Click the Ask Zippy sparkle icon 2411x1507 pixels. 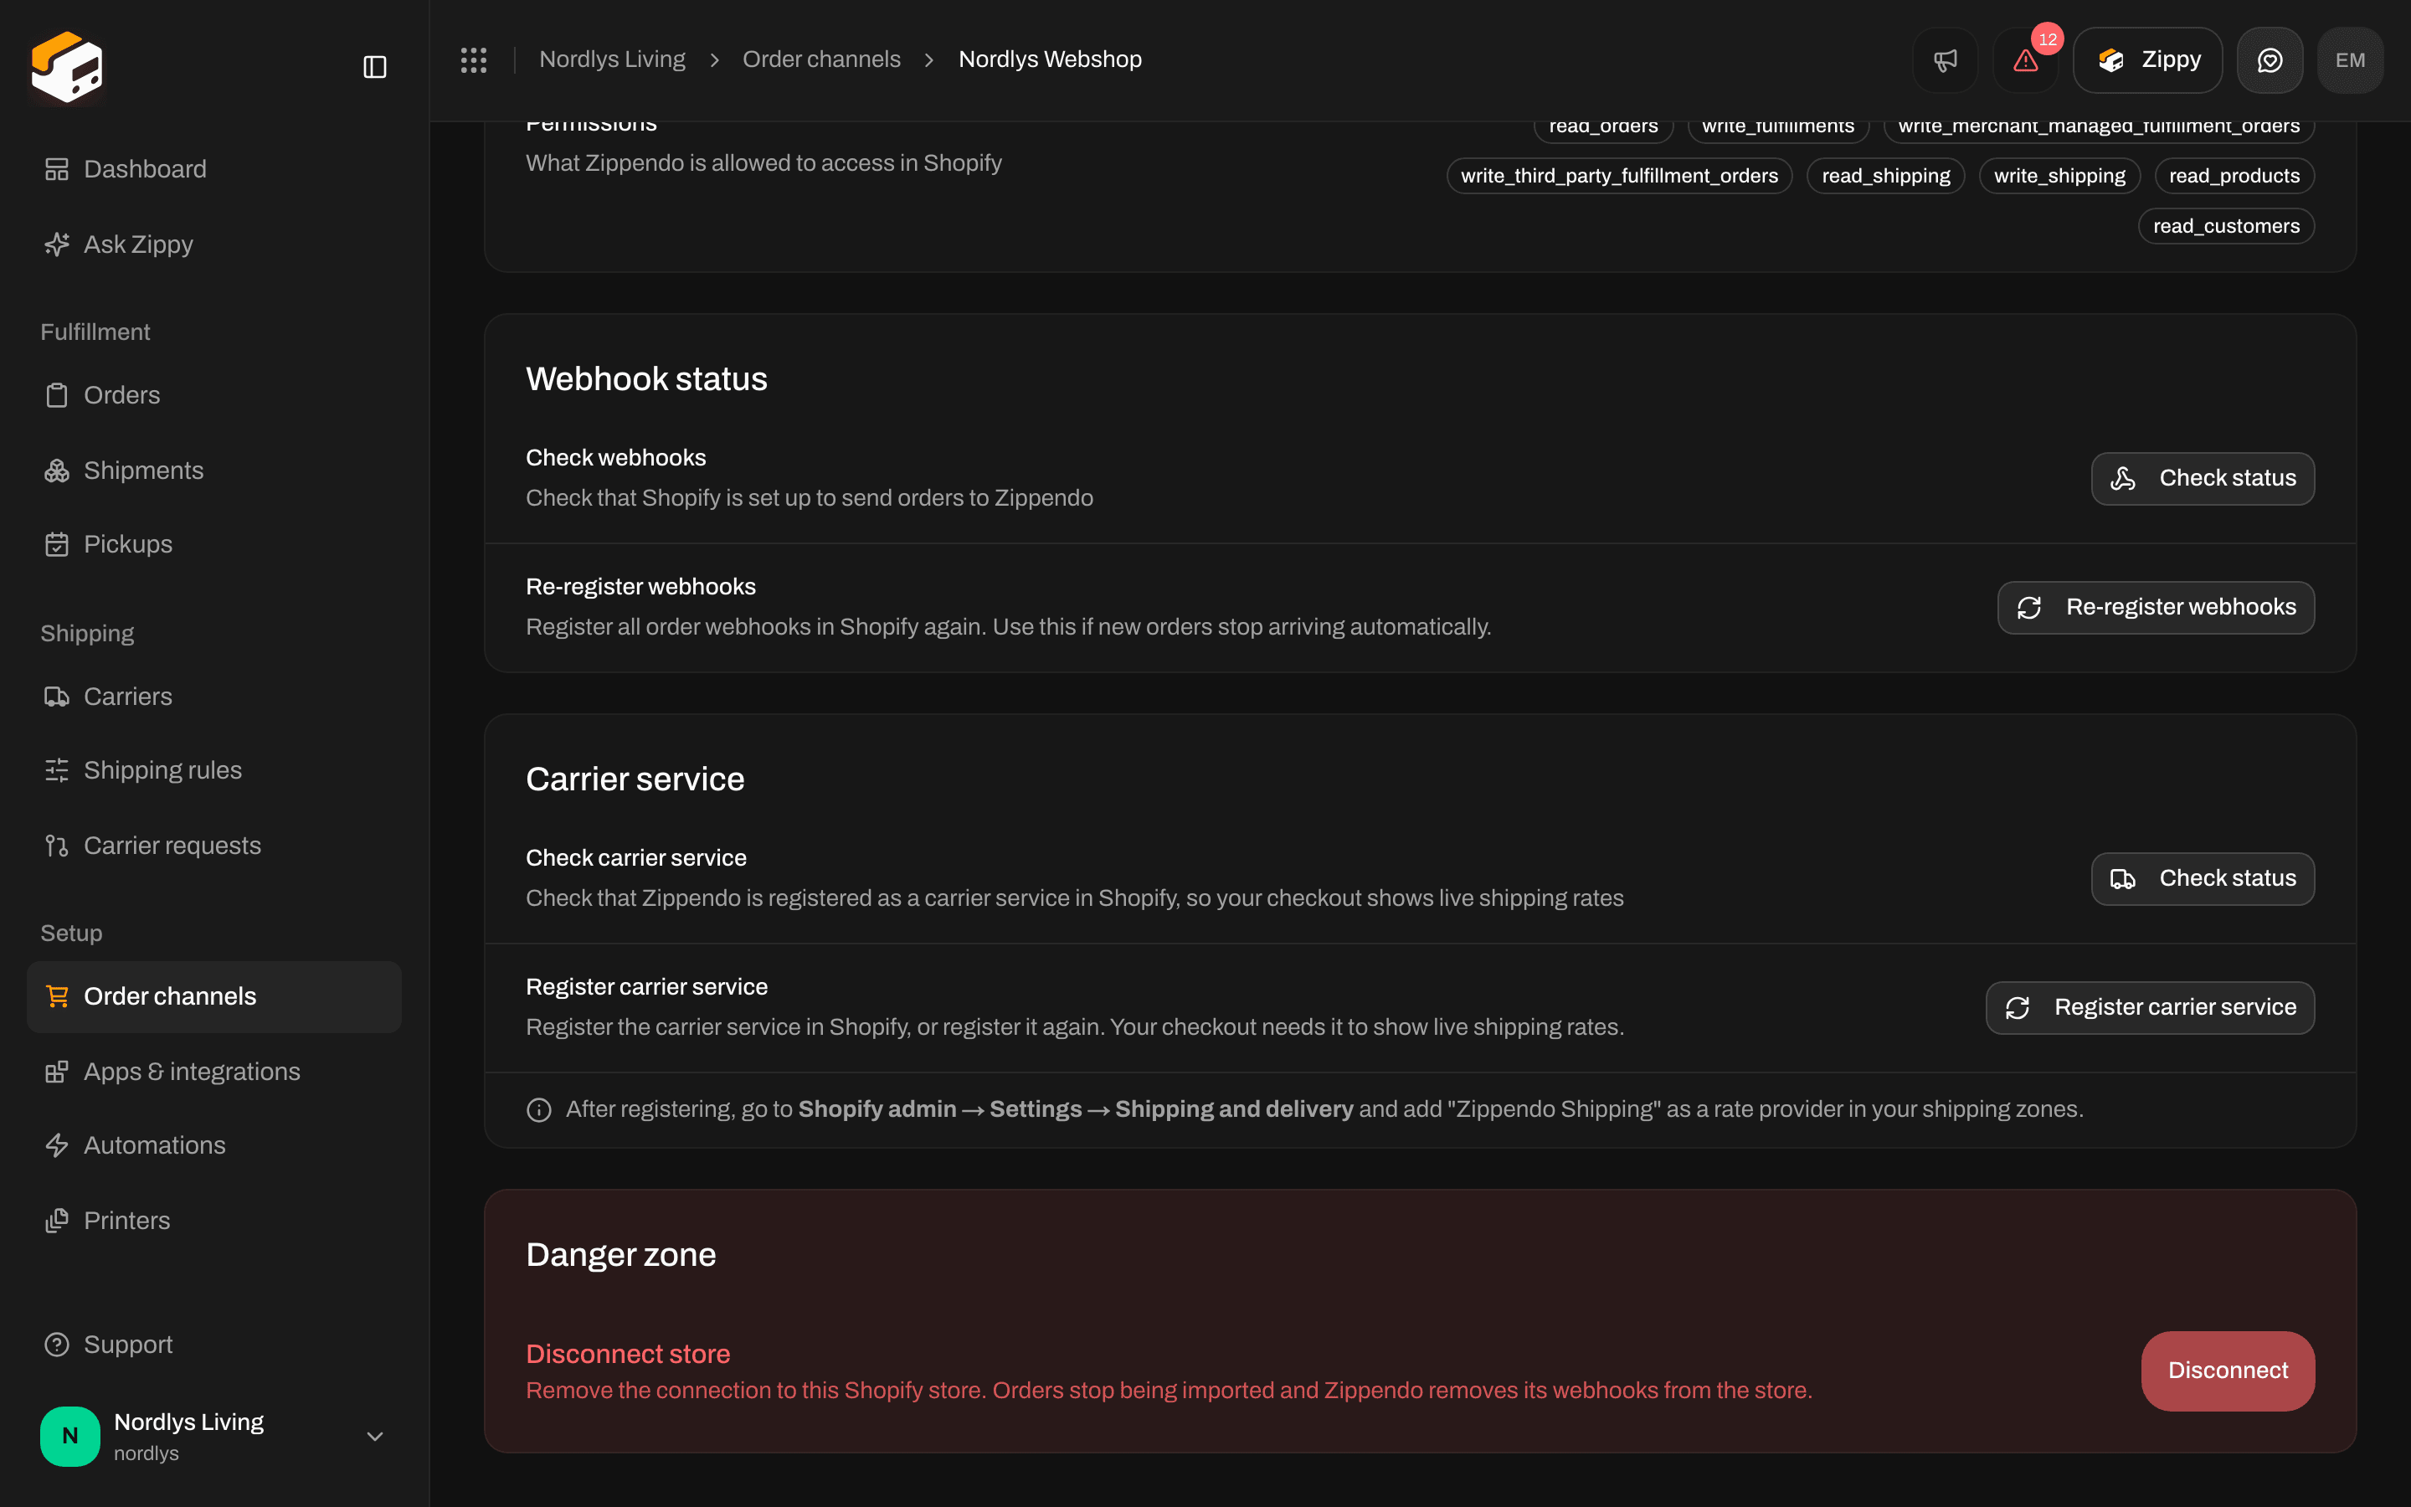(x=57, y=244)
